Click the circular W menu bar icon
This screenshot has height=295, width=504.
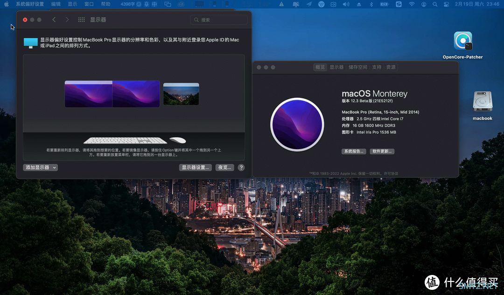[x=321, y=4]
